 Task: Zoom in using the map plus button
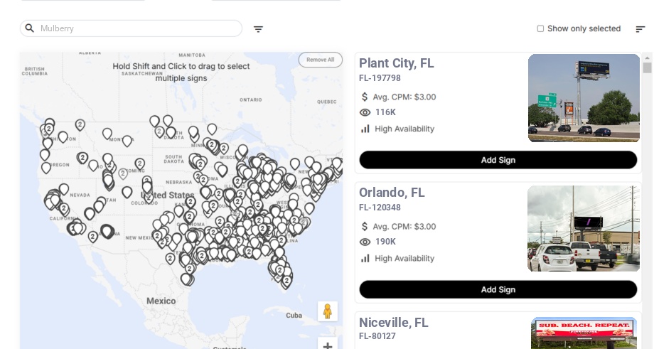(x=328, y=345)
